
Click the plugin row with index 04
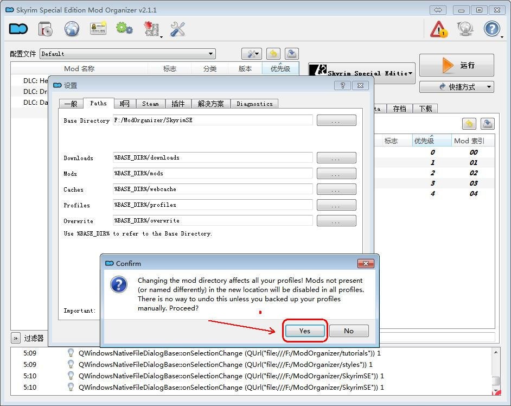(x=435, y=193)
